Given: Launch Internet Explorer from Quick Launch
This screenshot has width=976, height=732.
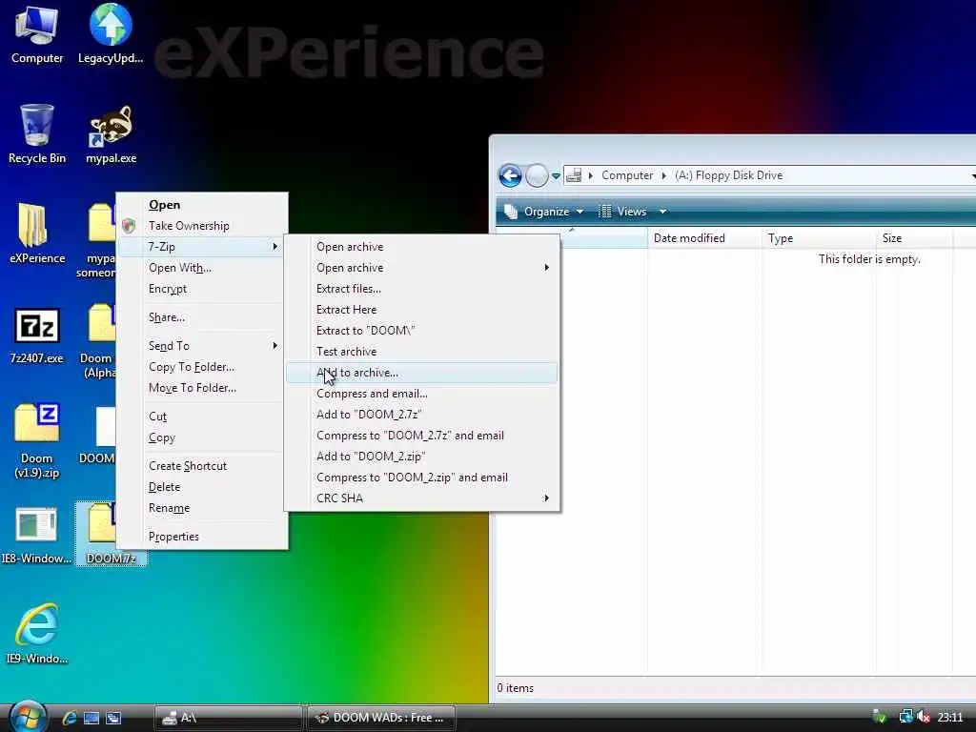Looking at the screenshot, I should click(x=70, y=718).
